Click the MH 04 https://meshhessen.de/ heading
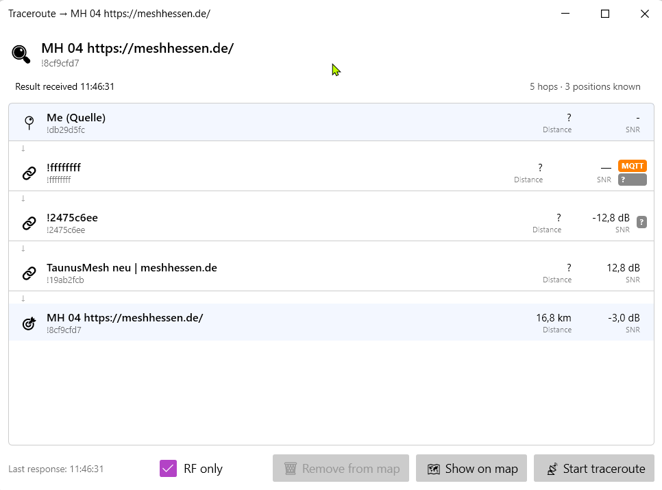 pyautogui.click(x=137, y=48)
